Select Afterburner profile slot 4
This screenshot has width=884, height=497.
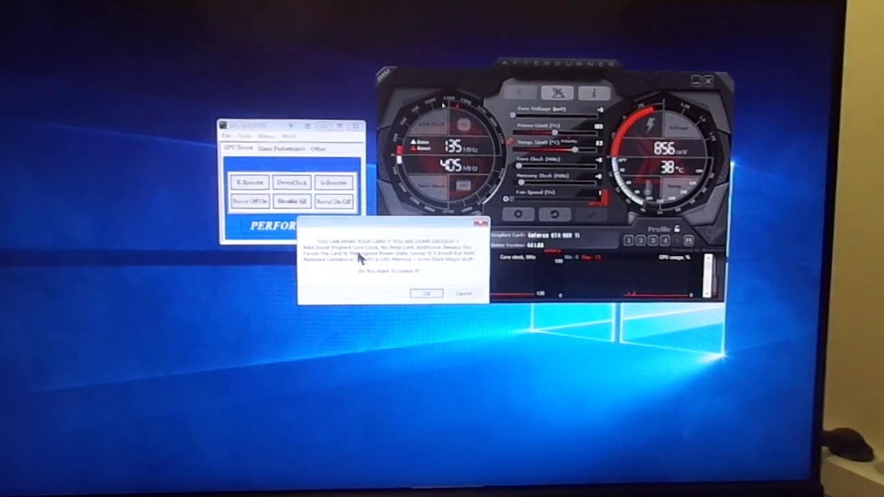click(664, 240)
